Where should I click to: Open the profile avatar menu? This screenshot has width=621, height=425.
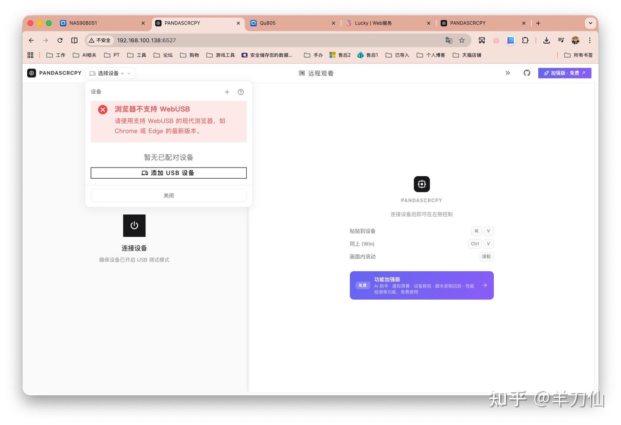pos(575,40)
